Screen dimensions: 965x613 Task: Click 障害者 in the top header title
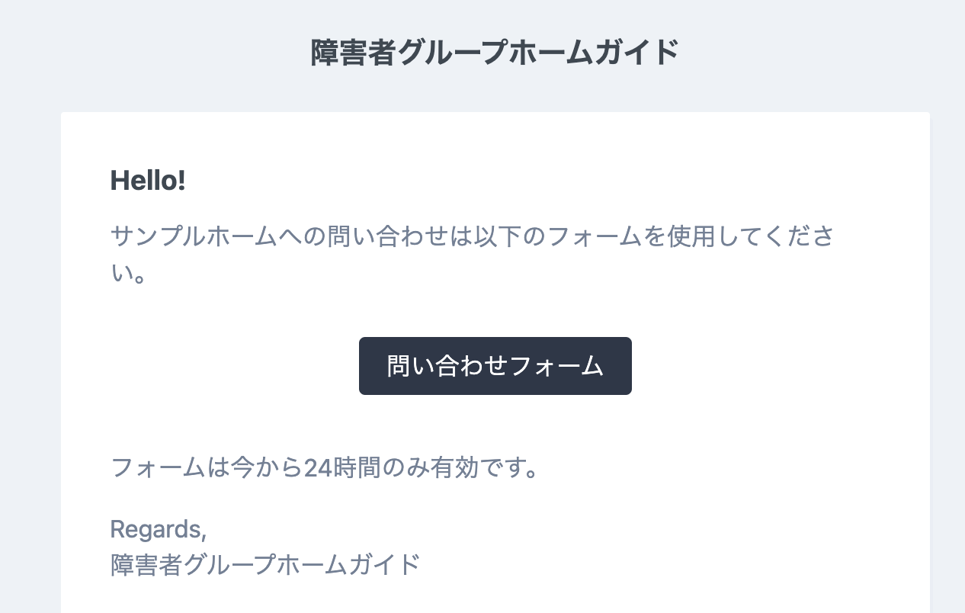(354, 53)
